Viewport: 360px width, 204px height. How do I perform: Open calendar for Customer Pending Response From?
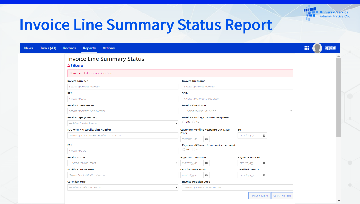click(206, 139)
